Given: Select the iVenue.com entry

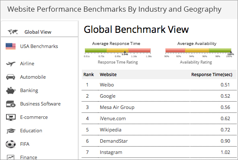Looking at the screenshot, I should click(113, 118).
